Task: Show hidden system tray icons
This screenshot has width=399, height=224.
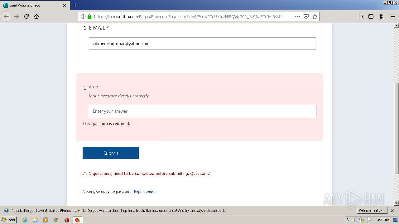Action: [x=348, y=220]
